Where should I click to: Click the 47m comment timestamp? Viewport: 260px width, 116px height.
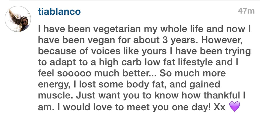point(246,11)
